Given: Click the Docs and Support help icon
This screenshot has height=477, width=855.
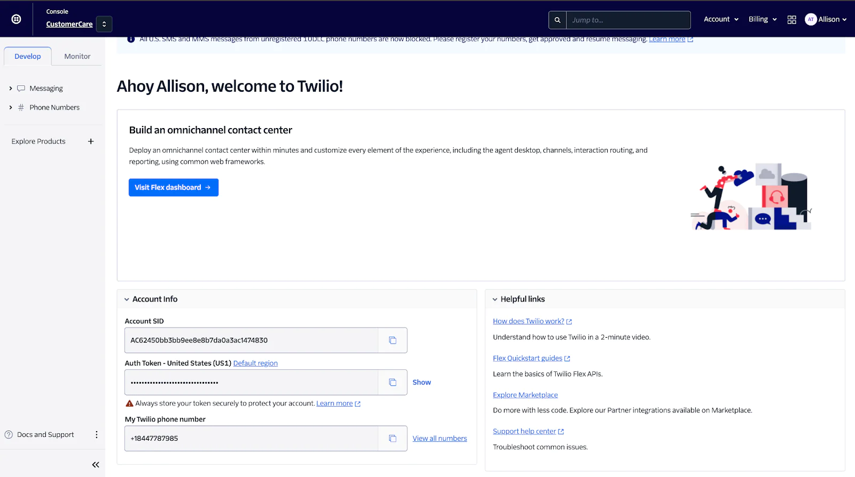Looking at the screenshot, I should (x=9, y=434).
